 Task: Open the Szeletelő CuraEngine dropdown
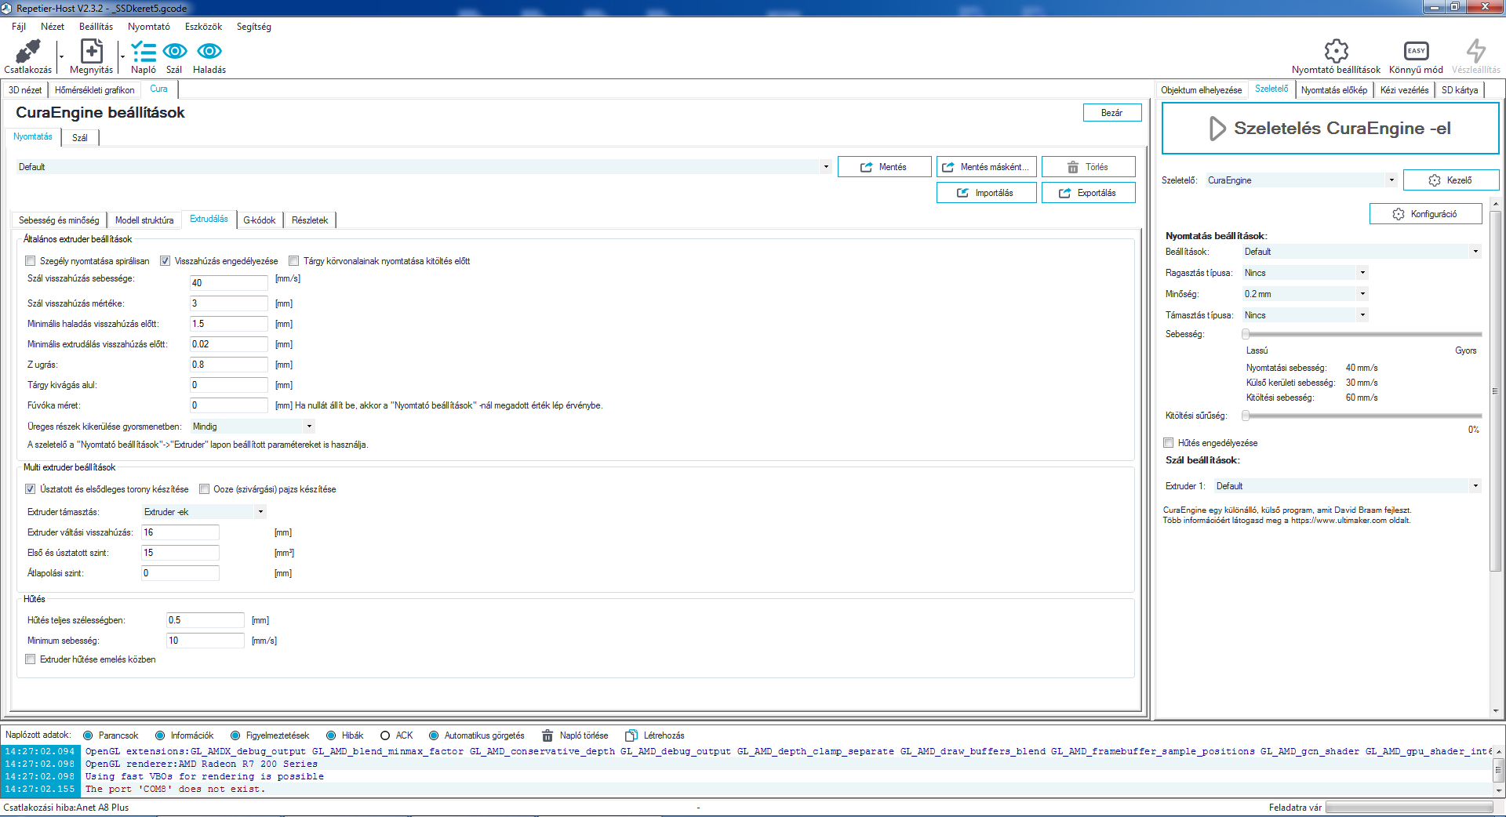click(1301, 180)
